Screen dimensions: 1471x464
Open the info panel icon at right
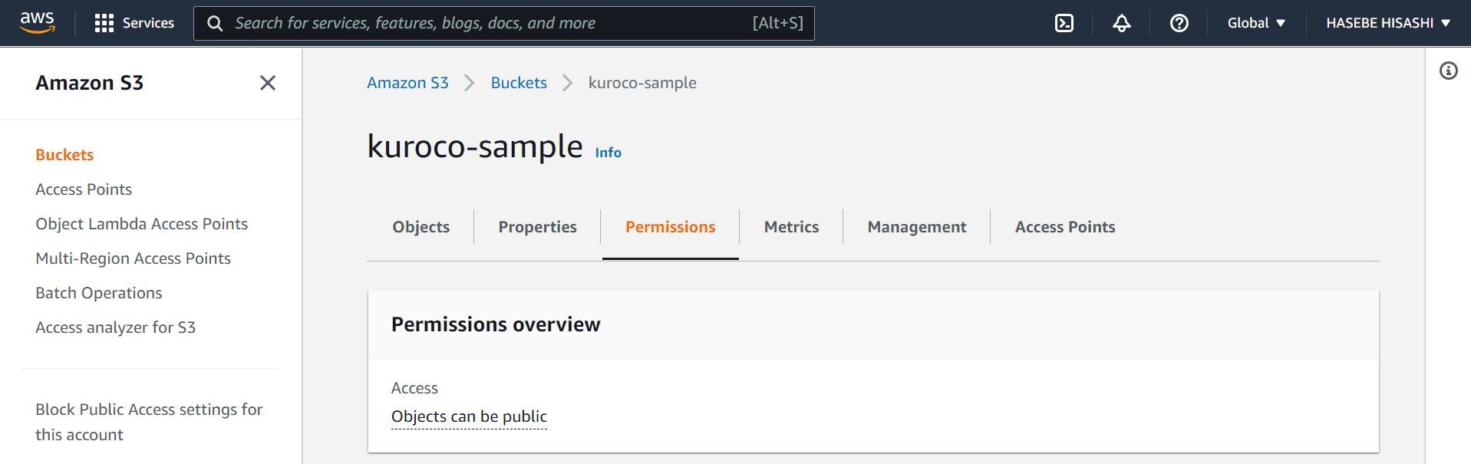point(1449,71)
